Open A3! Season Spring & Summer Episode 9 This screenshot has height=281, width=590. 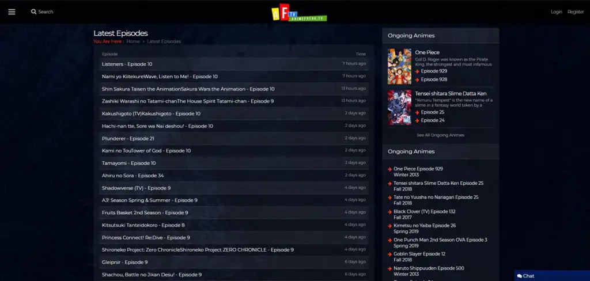click(x=150, y=200)
